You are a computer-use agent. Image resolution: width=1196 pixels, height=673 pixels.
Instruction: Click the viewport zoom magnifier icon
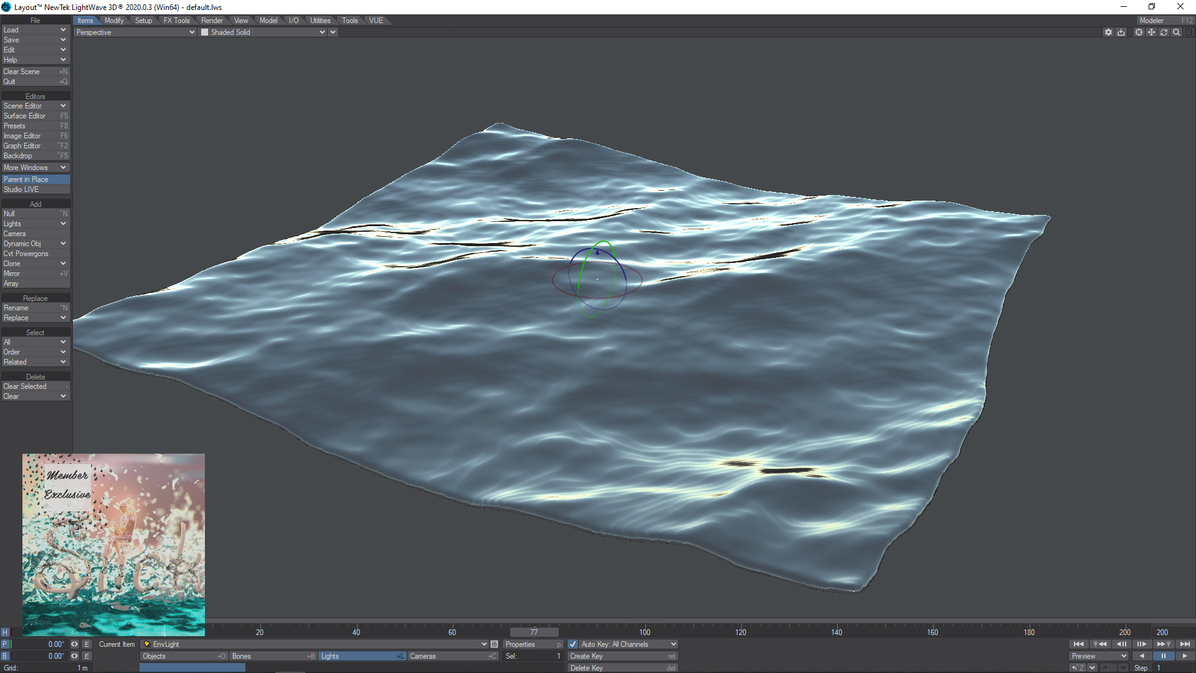pyautogui.click(x=1176, y=32)
